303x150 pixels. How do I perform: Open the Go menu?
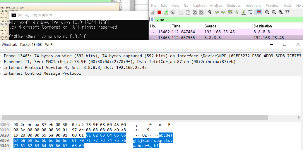tap(186, 5)
